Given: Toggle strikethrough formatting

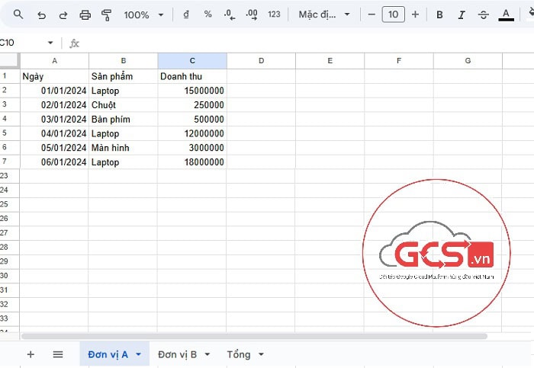Looking at the screenshot, I should 483,14.
